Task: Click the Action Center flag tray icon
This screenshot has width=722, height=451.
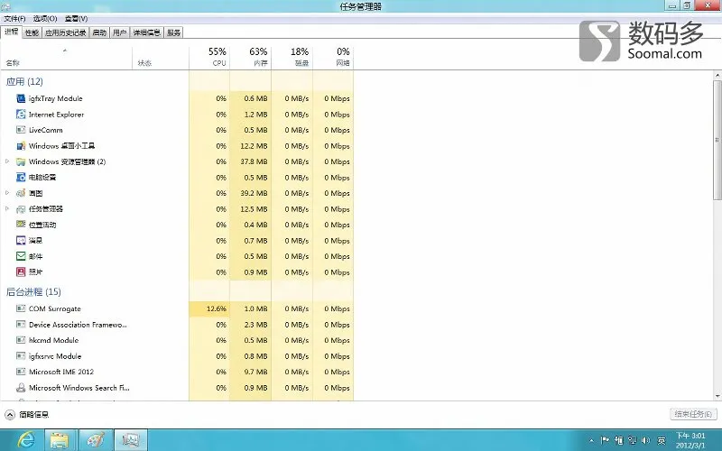Action: click(x=605, y=441)
